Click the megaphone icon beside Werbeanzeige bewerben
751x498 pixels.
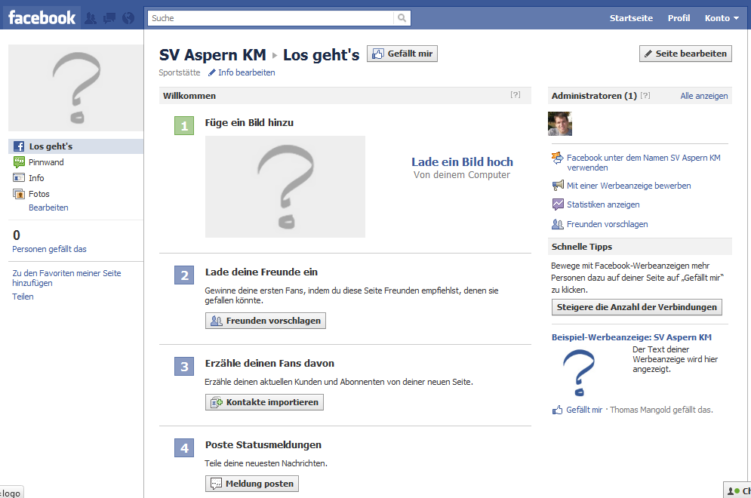[x=558, y=186]
